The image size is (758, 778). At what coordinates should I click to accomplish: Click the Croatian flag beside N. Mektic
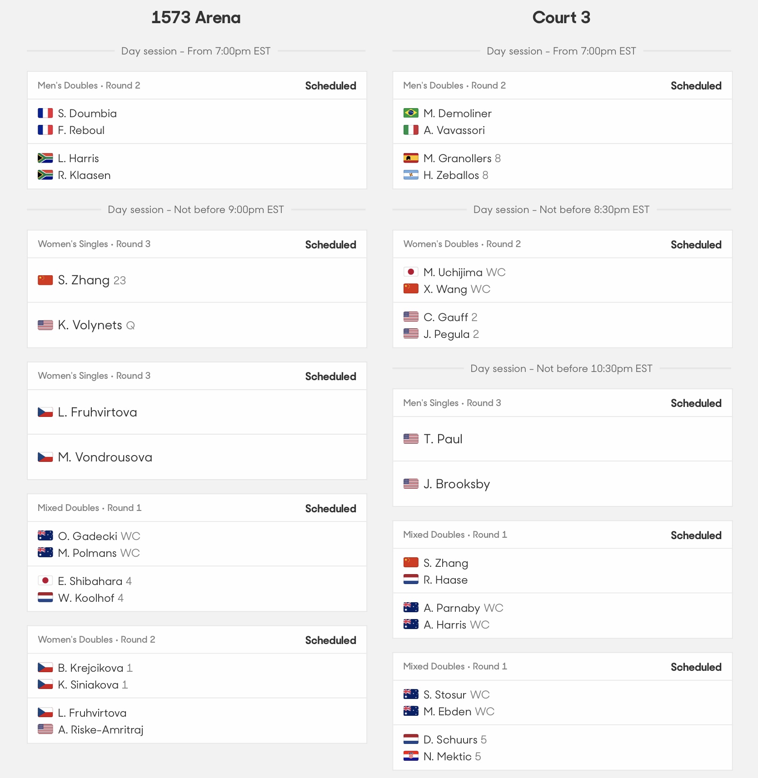[x=411, y=756]
